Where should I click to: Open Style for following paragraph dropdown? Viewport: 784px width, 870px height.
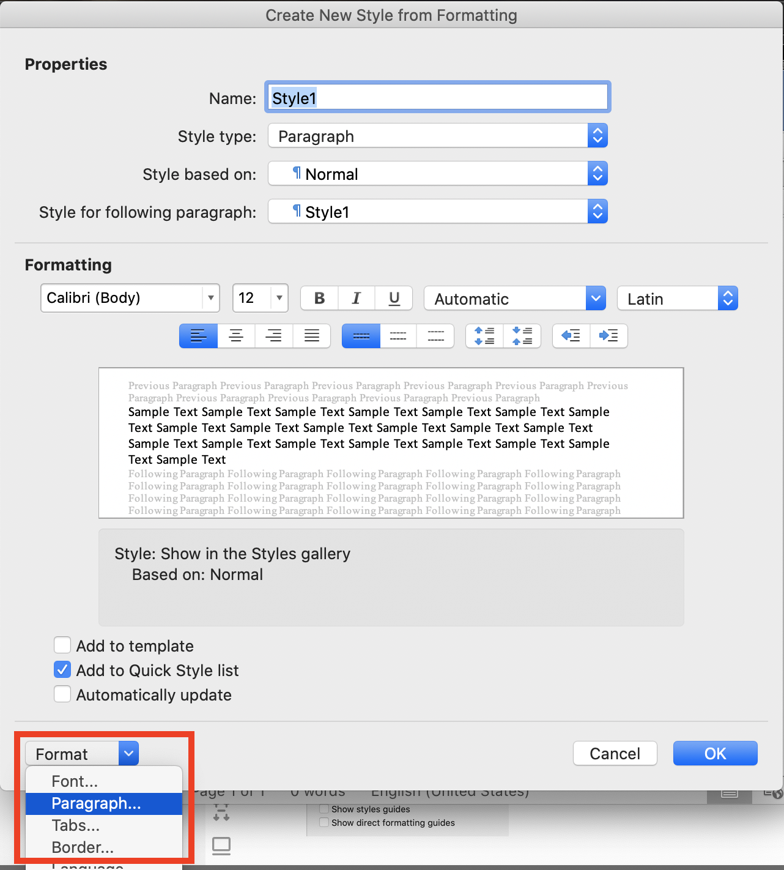438,212
